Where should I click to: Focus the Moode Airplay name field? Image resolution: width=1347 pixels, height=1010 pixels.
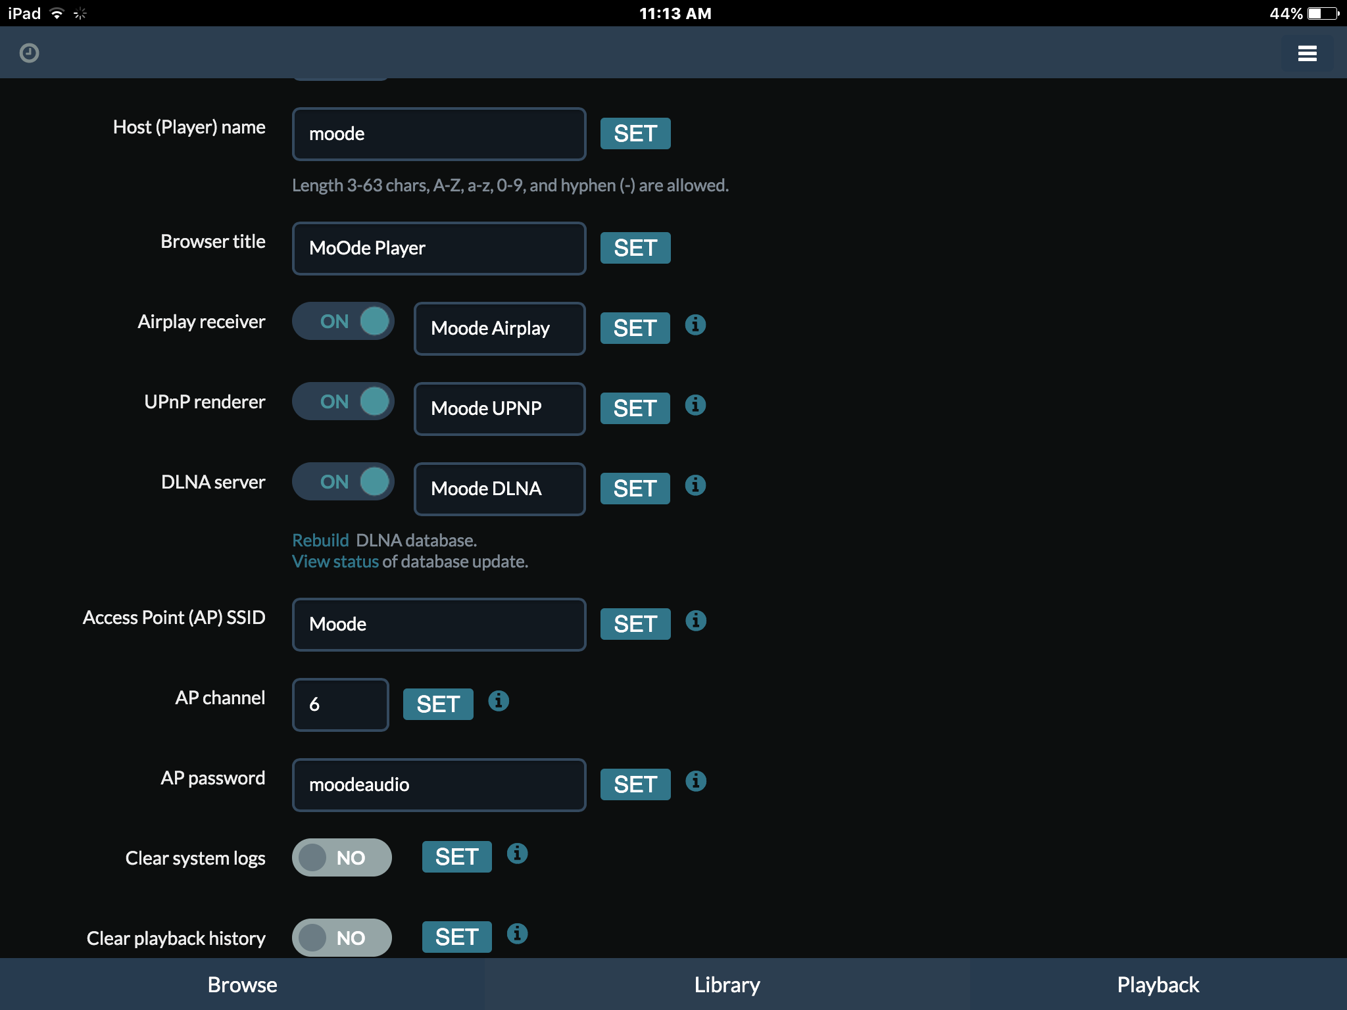500,329
